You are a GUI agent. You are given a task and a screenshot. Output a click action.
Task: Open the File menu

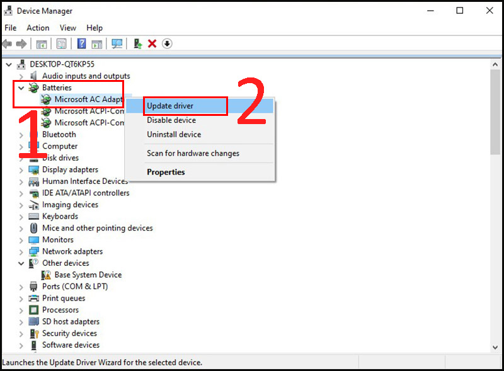click(10, 28)
